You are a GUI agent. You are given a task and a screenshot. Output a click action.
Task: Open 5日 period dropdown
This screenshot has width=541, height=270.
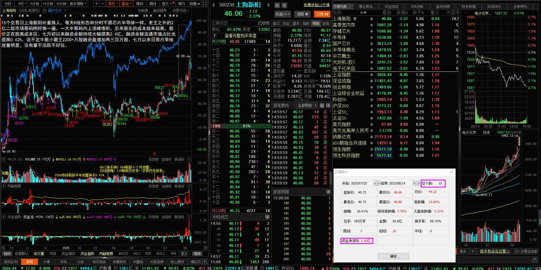click(22, 4)
